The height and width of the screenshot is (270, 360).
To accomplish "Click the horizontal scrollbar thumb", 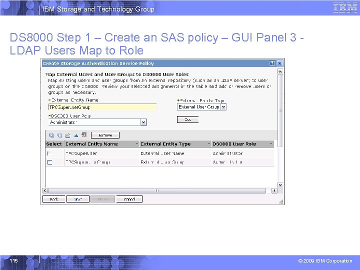I will 157,190.
